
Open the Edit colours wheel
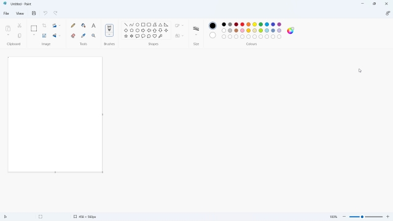pyautogui.click(x=290, y=31)
